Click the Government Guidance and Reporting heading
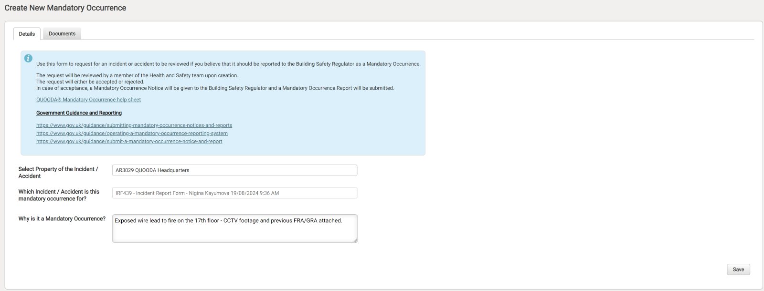The height and width of the screenshot is (291, 764). point(79,113)
